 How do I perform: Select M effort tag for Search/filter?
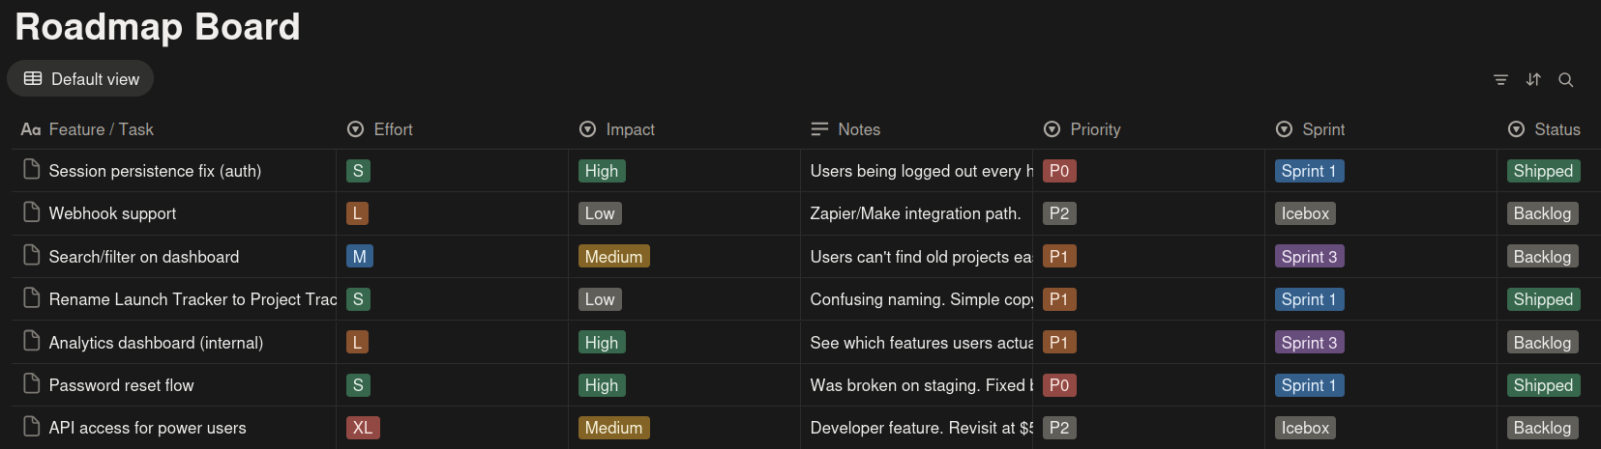click(x=360, y=257)
